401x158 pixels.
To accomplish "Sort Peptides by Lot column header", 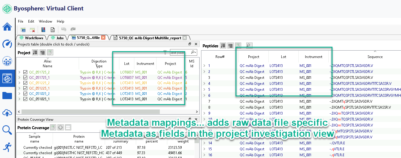I will tap(283, 57).
